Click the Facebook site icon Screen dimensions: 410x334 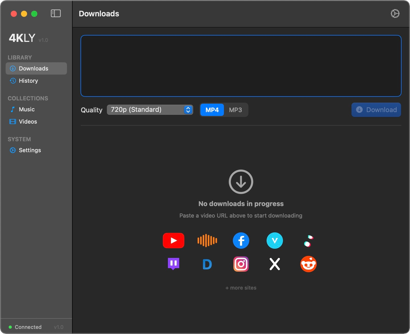[241, 241]
